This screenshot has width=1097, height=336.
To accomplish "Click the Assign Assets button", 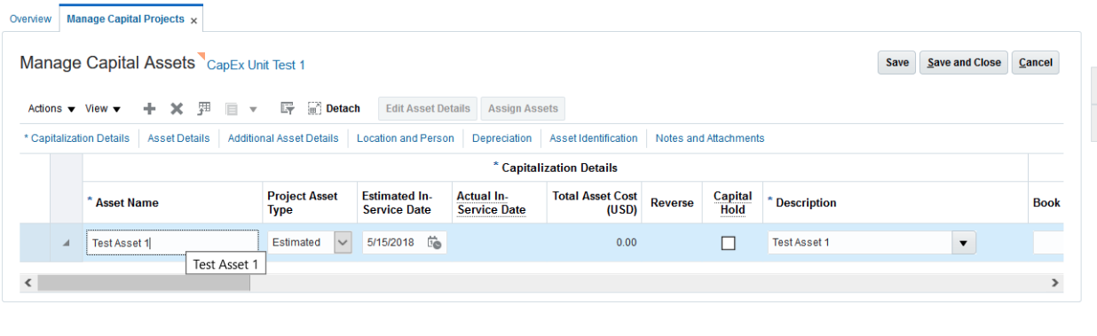I will pyautogui.click(x=523, y=109).
